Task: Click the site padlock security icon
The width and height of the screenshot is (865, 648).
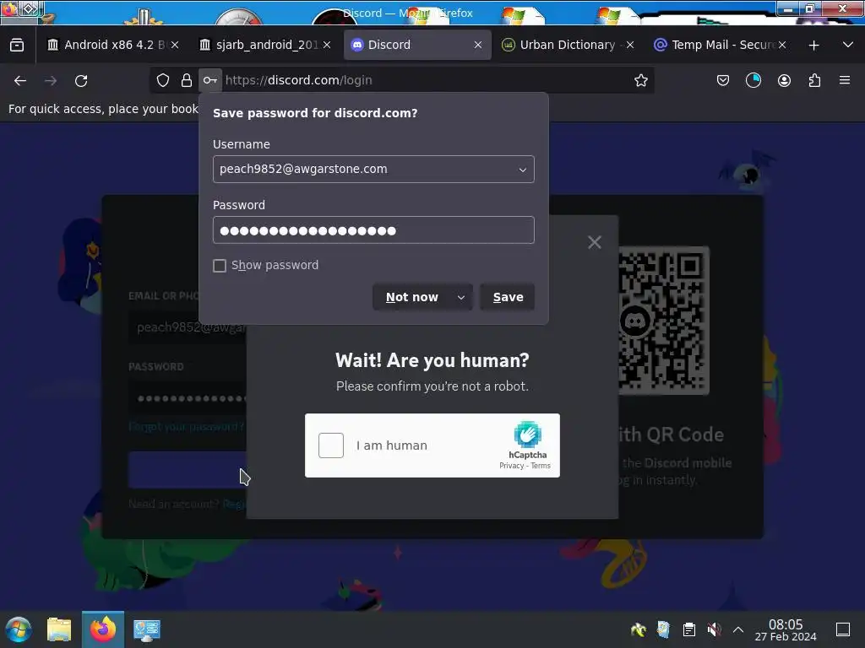Action: (x=187, y=80)
